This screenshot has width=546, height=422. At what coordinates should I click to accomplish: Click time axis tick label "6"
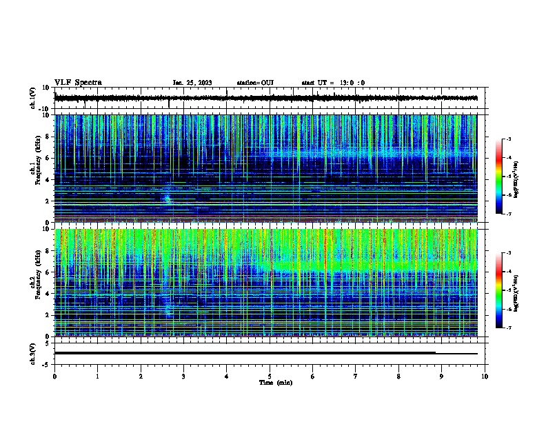pos(313,376)
